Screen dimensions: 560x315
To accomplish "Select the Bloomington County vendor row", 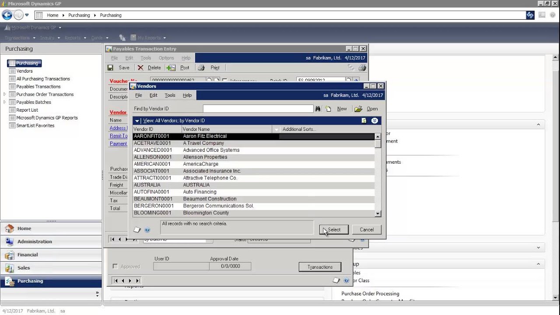I will tap(254, 213).
